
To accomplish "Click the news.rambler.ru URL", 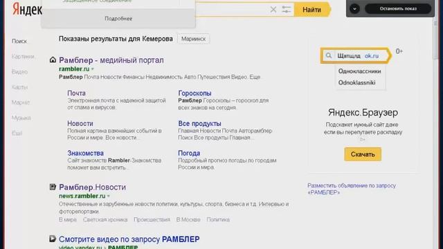I will point(82,196).
